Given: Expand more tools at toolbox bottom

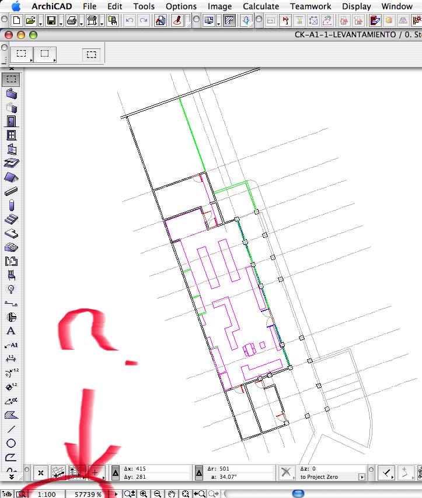Looking at the screenshot, I should click(x=11, y=476).
